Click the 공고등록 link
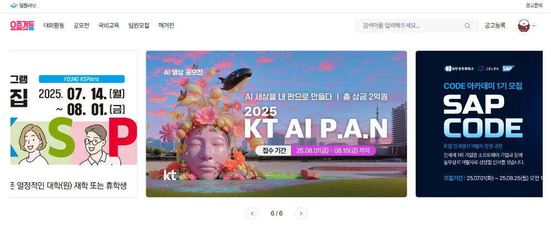The height and width of the screenshot is (227, 551). [495, 25]
